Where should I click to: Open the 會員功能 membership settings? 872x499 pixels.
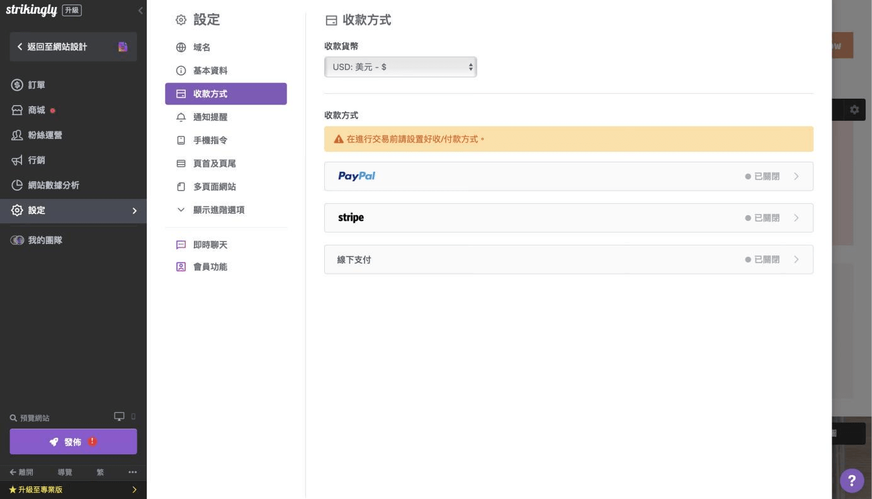point(210,267)
